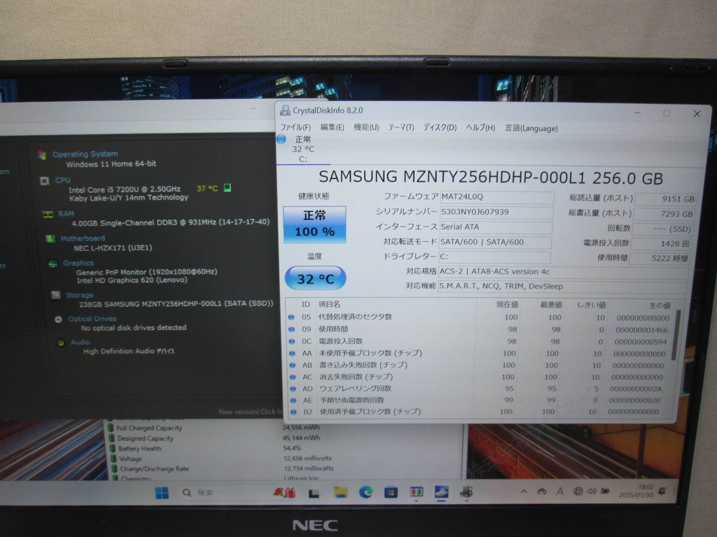Viewport: 717px width, 537px height.
Task: Click the 正常 100 % health status button
Action: 315,224
